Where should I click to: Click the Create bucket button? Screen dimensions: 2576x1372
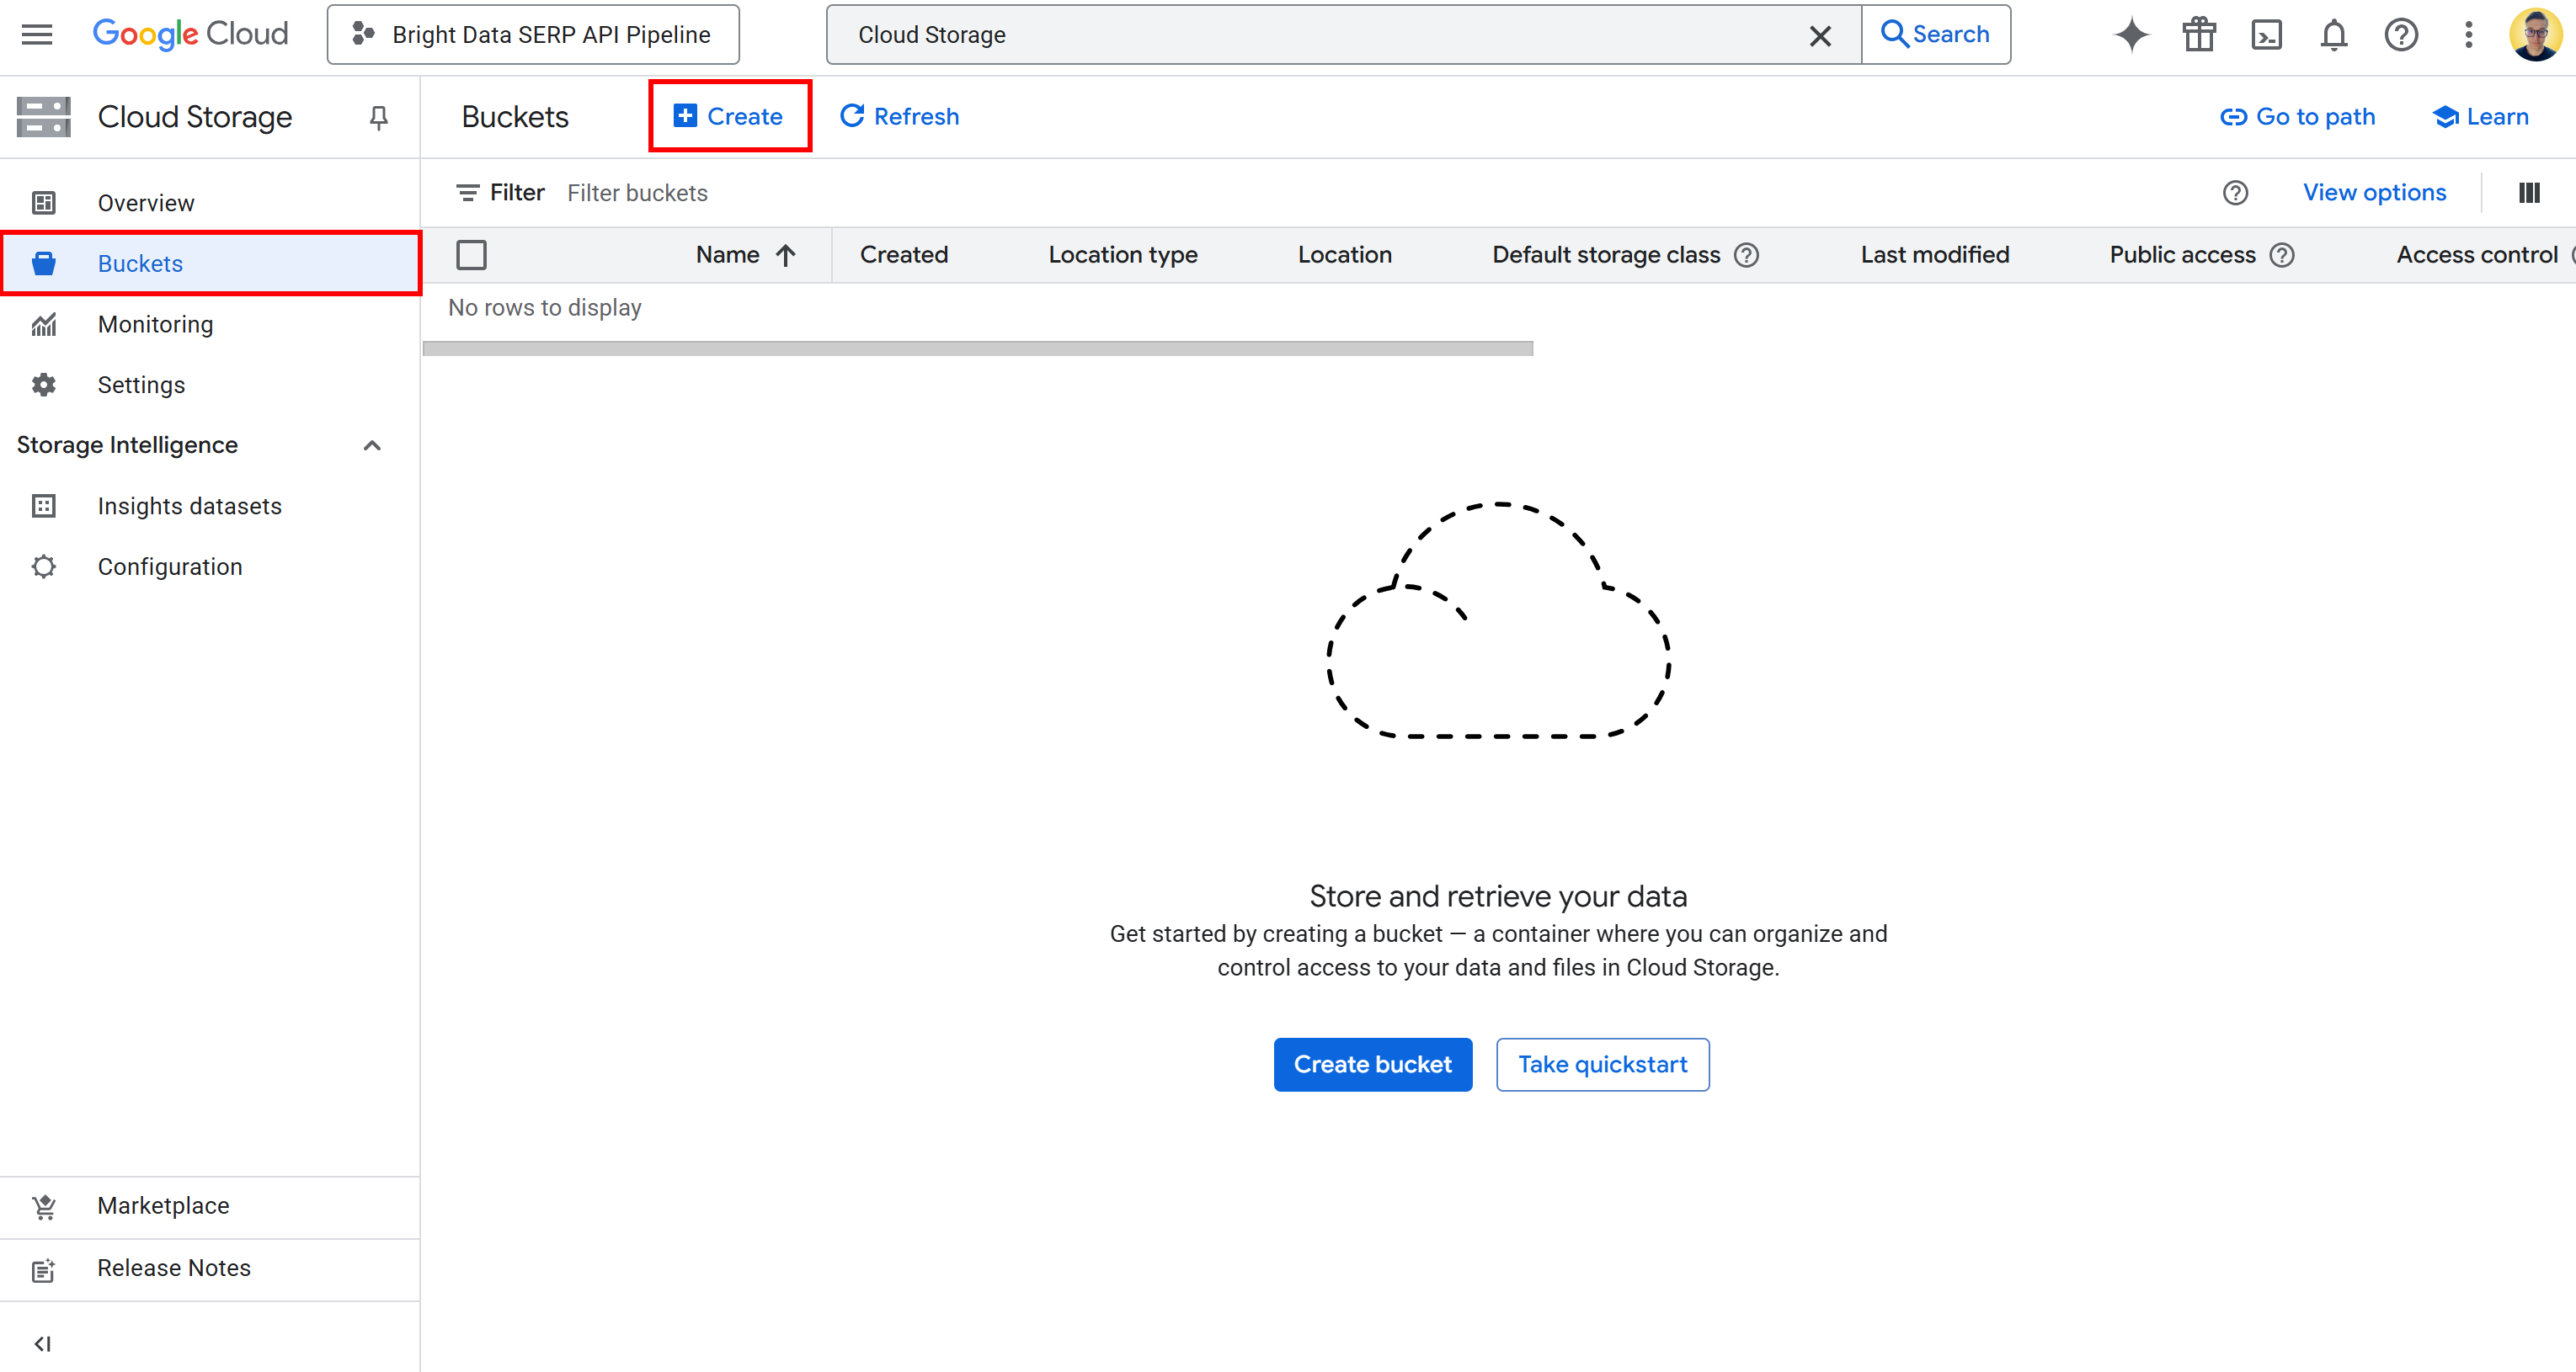1372,1063
